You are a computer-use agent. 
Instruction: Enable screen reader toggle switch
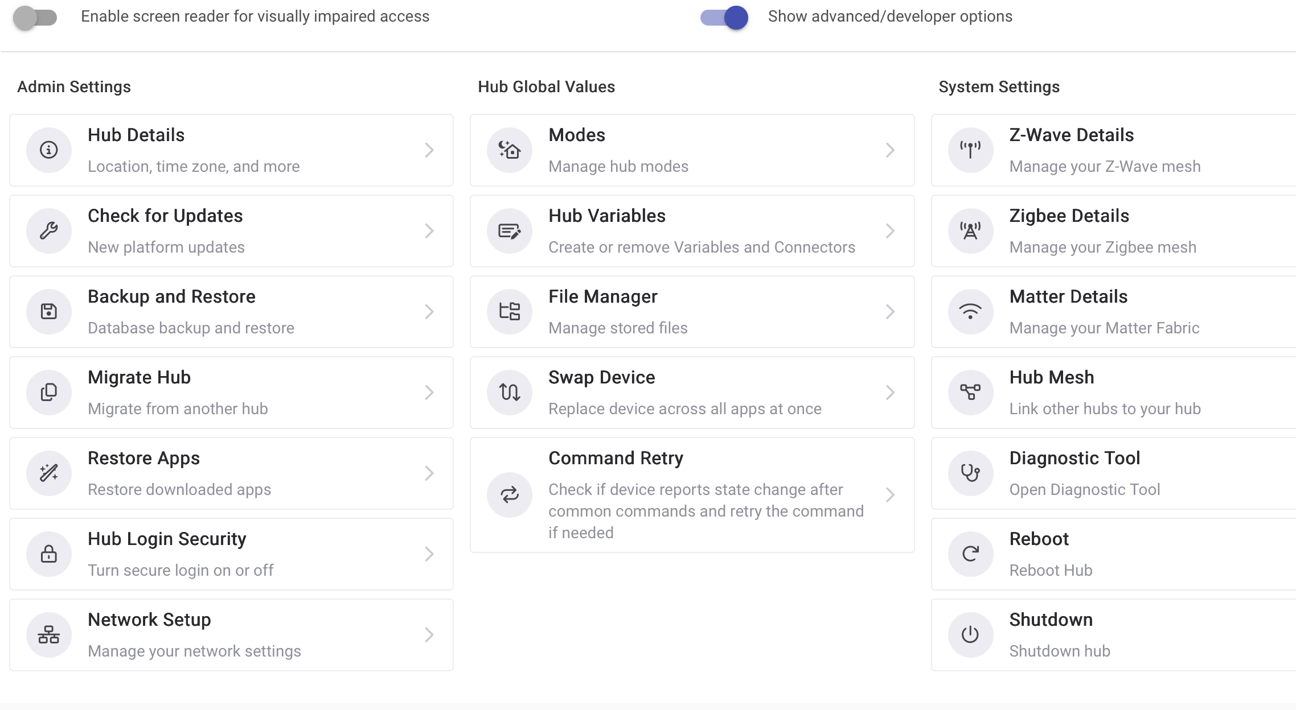pyautogui.click(x=35, y=17)
